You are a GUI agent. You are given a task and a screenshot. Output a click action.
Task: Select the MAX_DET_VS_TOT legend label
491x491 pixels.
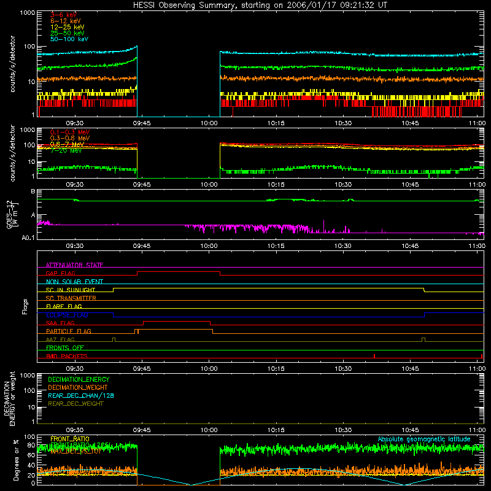pos(75,451)
